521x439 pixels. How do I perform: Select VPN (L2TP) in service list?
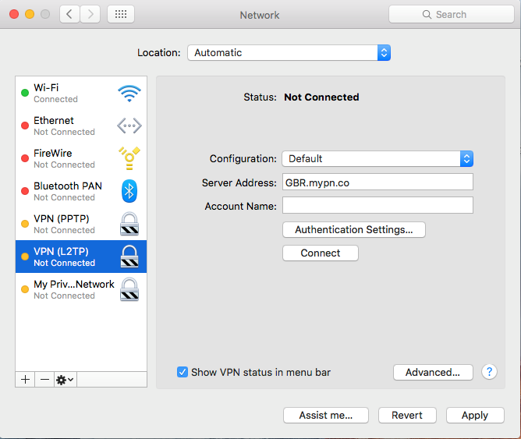click(x=74, y=257)
